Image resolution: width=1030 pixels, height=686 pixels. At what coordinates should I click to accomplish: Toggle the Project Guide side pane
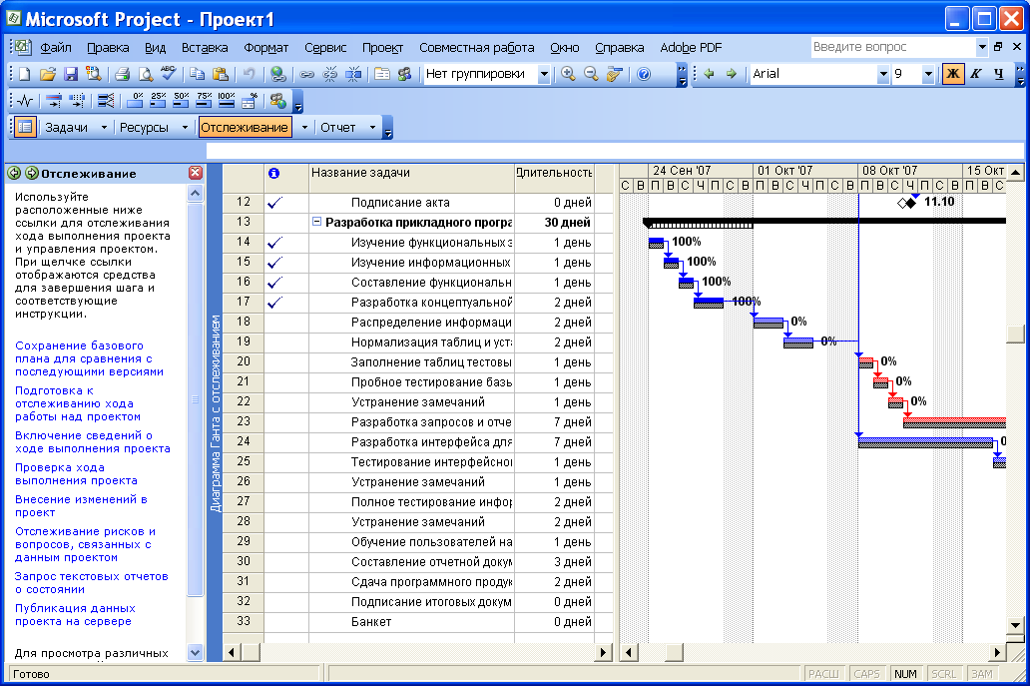(24, 127)
